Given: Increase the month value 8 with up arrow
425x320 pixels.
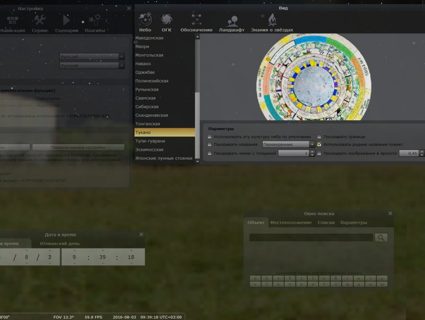Looking at the screenshot, I should [x=27, y=250].
